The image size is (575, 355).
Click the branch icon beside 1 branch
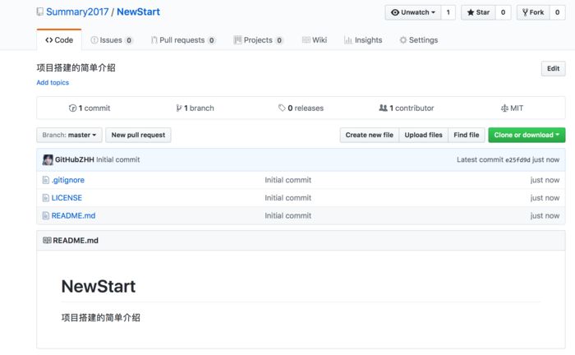(x=179, y=108)
